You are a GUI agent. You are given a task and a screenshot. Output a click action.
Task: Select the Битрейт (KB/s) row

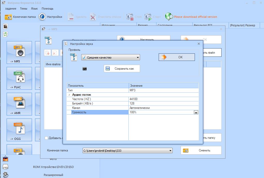83,103
